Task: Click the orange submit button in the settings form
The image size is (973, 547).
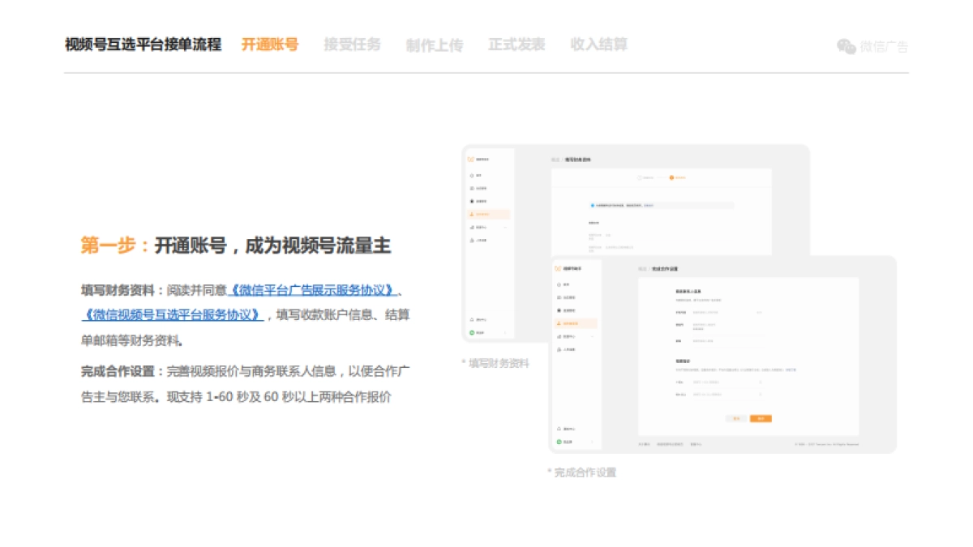Action: [x=761, y=418]
